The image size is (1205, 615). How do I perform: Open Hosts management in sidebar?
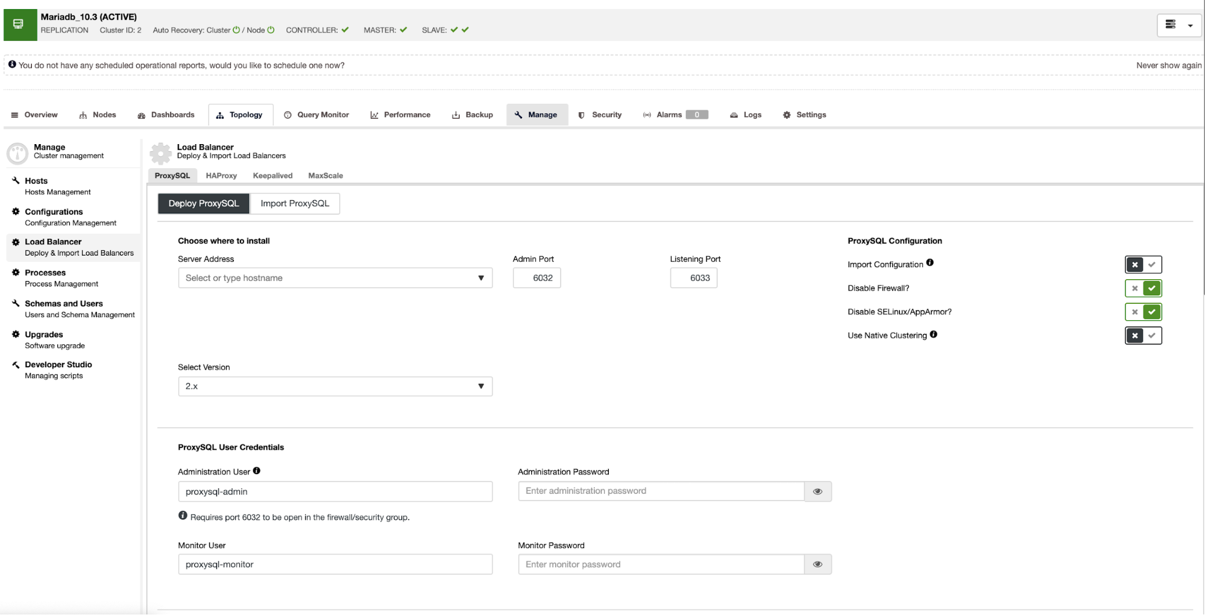72,186
